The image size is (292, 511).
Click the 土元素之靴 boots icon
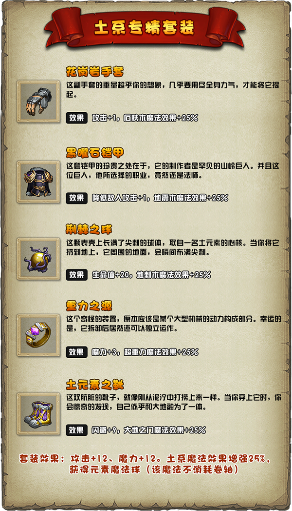(x=38, y=413)
